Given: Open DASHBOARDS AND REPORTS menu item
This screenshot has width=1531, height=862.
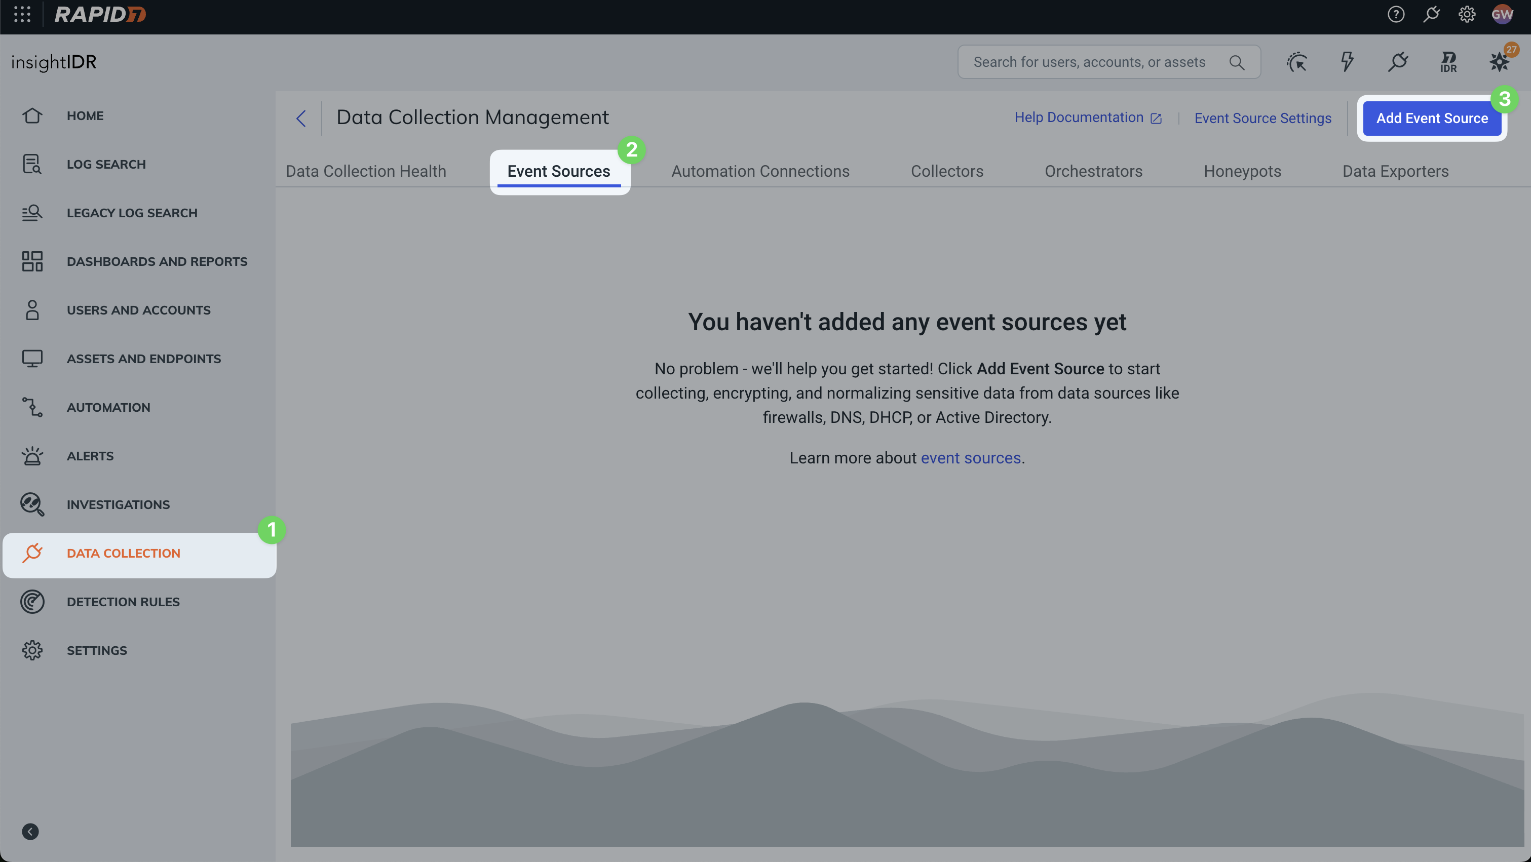Looking at the screenshot, I should coord(157,261).
